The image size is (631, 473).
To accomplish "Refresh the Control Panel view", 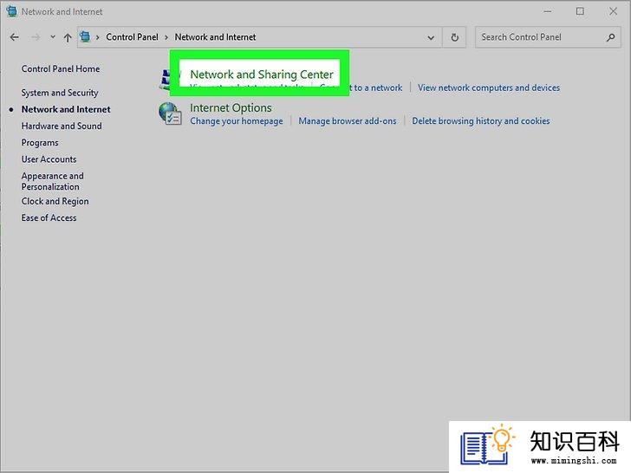I will [x=454, y=37].
